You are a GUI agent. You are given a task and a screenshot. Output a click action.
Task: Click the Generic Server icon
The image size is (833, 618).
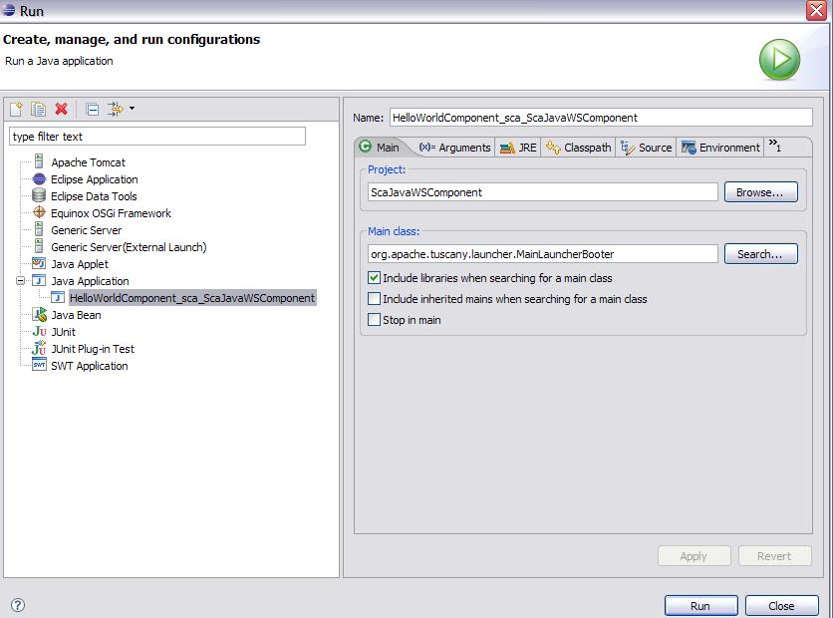pos(39,229)
